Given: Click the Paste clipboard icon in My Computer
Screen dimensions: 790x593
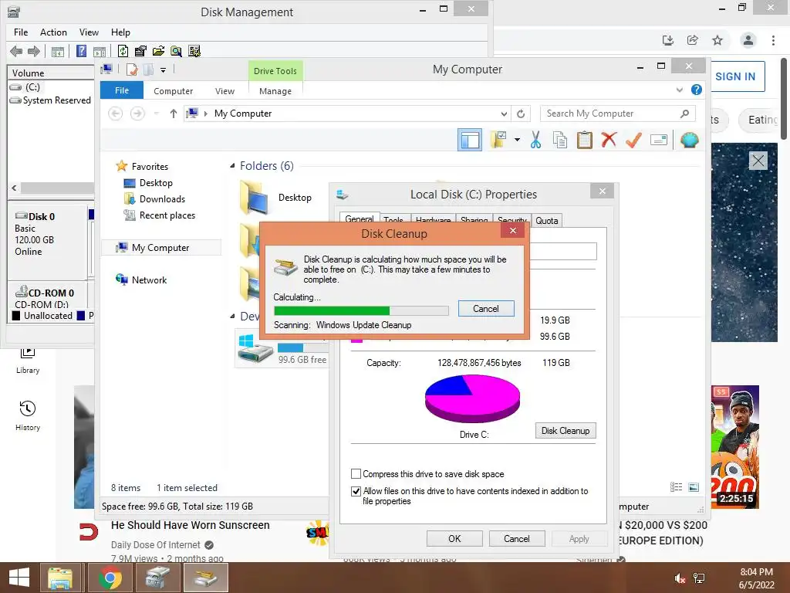Looking at the screenshot, I should [585, 140].
